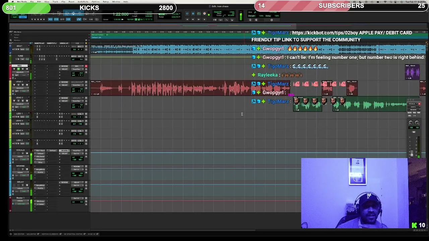Solo the LEAD 2 track
429x241 pixels.
point(22,101)
